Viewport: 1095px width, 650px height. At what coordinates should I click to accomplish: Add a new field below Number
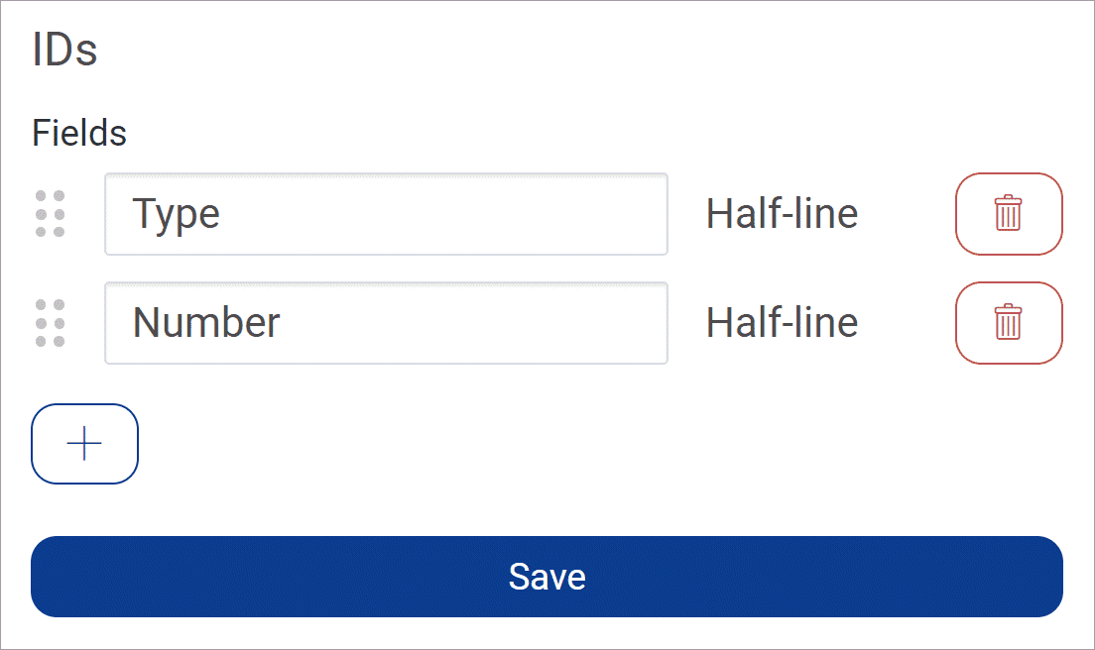pos(84,444)
